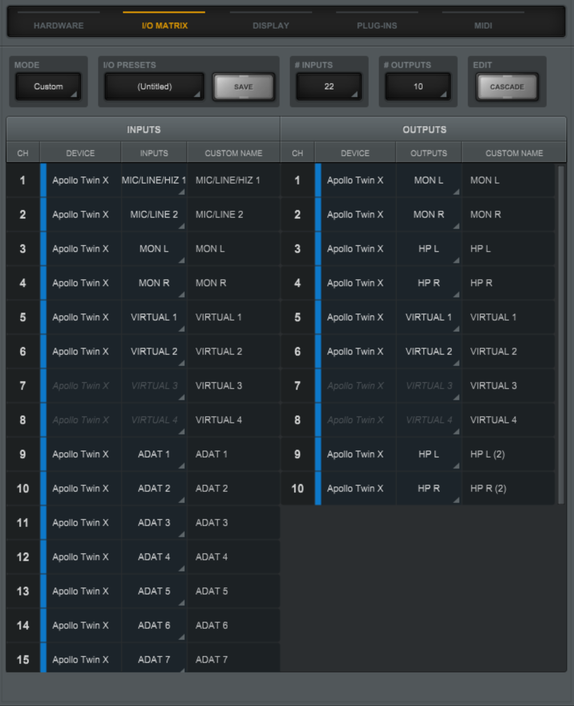Edit the ADAT 4 custom name field
The image size is (574, 706).
234,557
